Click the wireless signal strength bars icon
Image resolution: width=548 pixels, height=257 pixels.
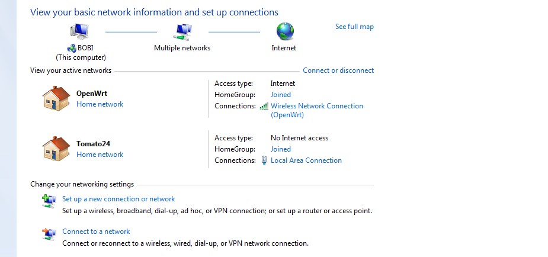click(264, 106)
